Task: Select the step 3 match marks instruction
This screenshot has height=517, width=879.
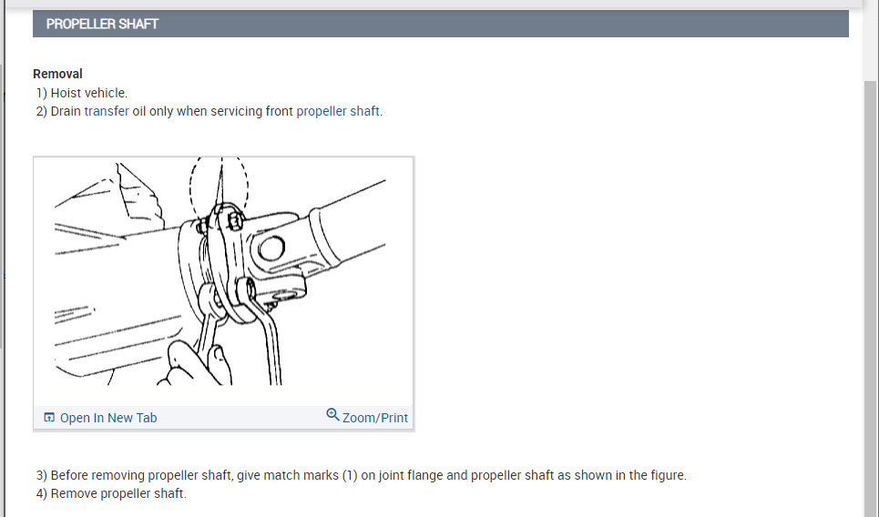Action: (x=362, y=475)
